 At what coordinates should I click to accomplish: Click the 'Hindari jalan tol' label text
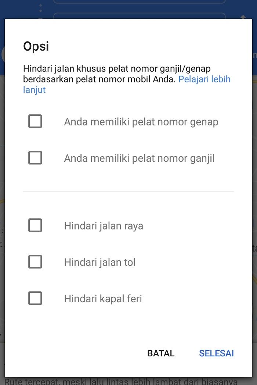point(100,262)
